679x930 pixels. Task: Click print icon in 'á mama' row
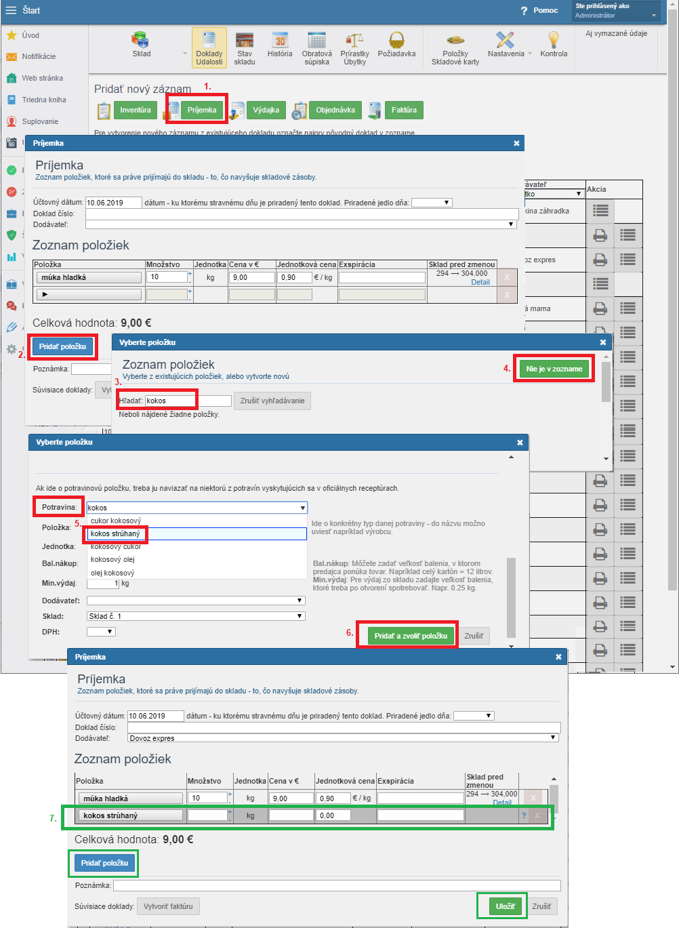tap(600, 308)
